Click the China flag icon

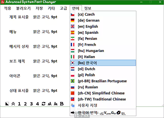(x=73, y=93)
